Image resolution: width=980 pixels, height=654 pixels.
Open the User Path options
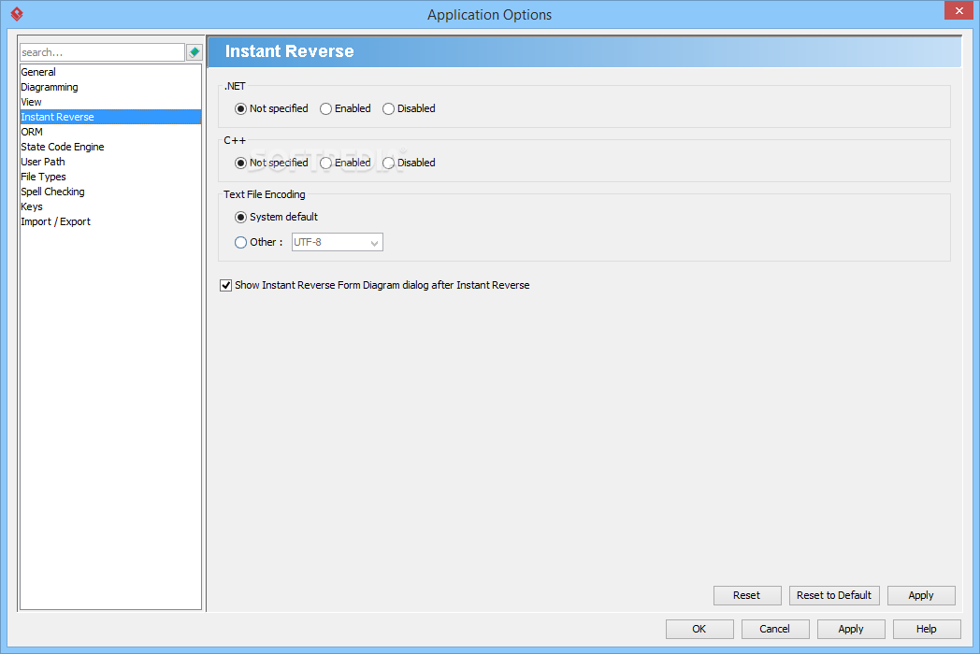coord(110,162)
